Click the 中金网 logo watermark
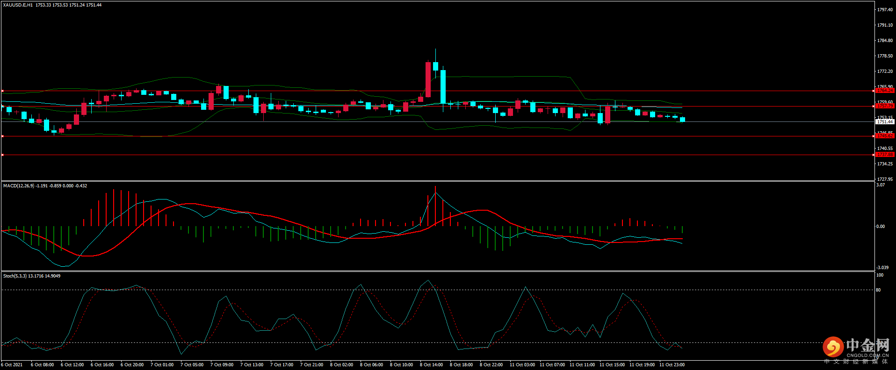The height and width of the screenshot is (370, 896). point(856,346)
